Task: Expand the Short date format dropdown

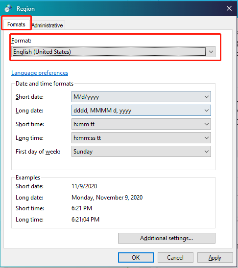Action: pos(207,97)
